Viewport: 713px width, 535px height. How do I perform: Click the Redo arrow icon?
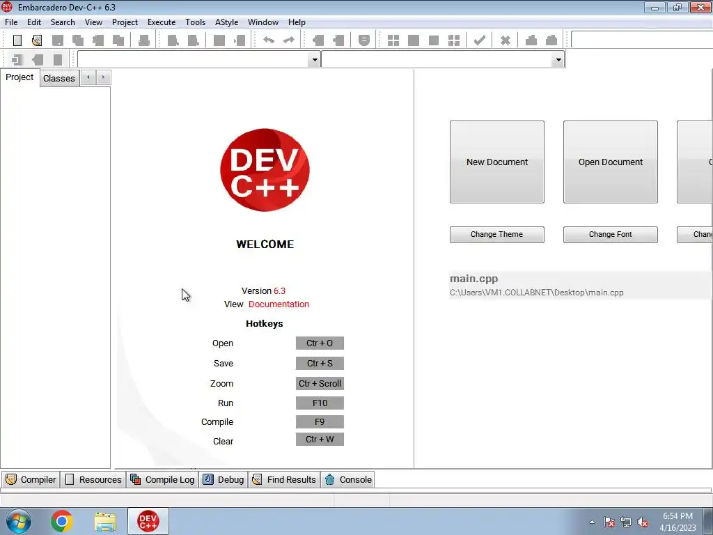[289, 40]
